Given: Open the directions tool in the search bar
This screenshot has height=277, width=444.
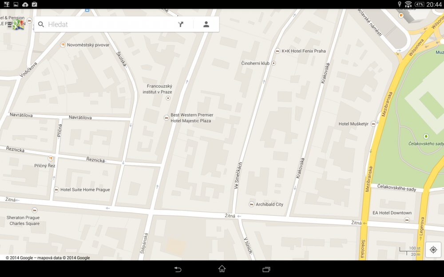Looking at the screenshot, I should point(180,24).
